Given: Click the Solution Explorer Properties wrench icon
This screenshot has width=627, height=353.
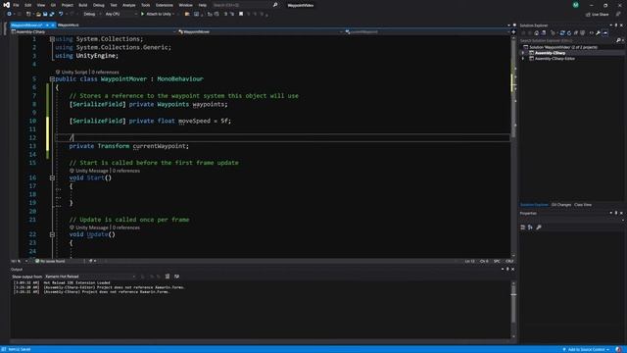Looking at the screenshot, I should [599, 32].
